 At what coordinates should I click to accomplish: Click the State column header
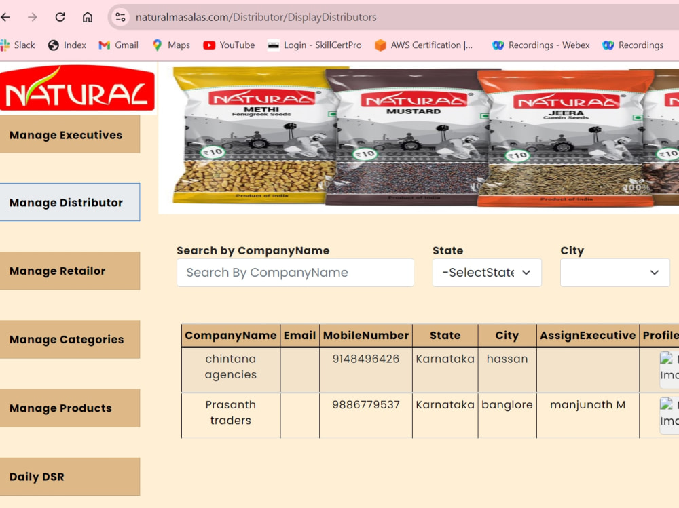pyautogui.click(x=445, y=335)
